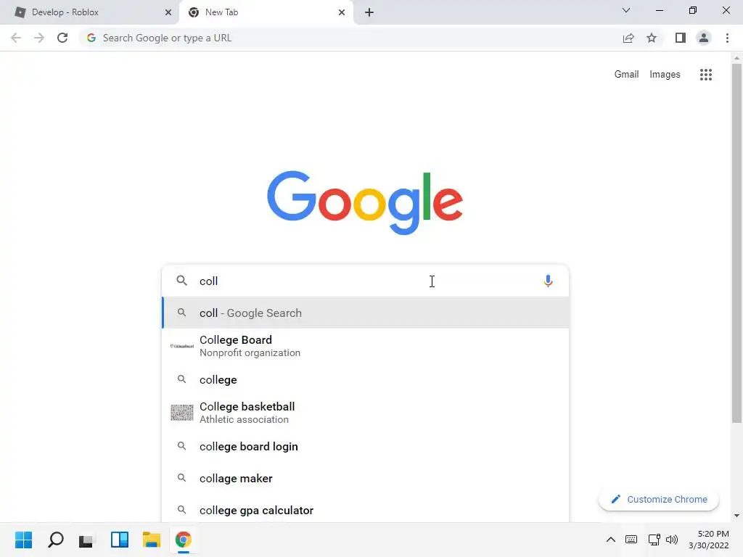Open a new tab with plus button
This screenshot has height=557, width=743.
tap(369, 12)
